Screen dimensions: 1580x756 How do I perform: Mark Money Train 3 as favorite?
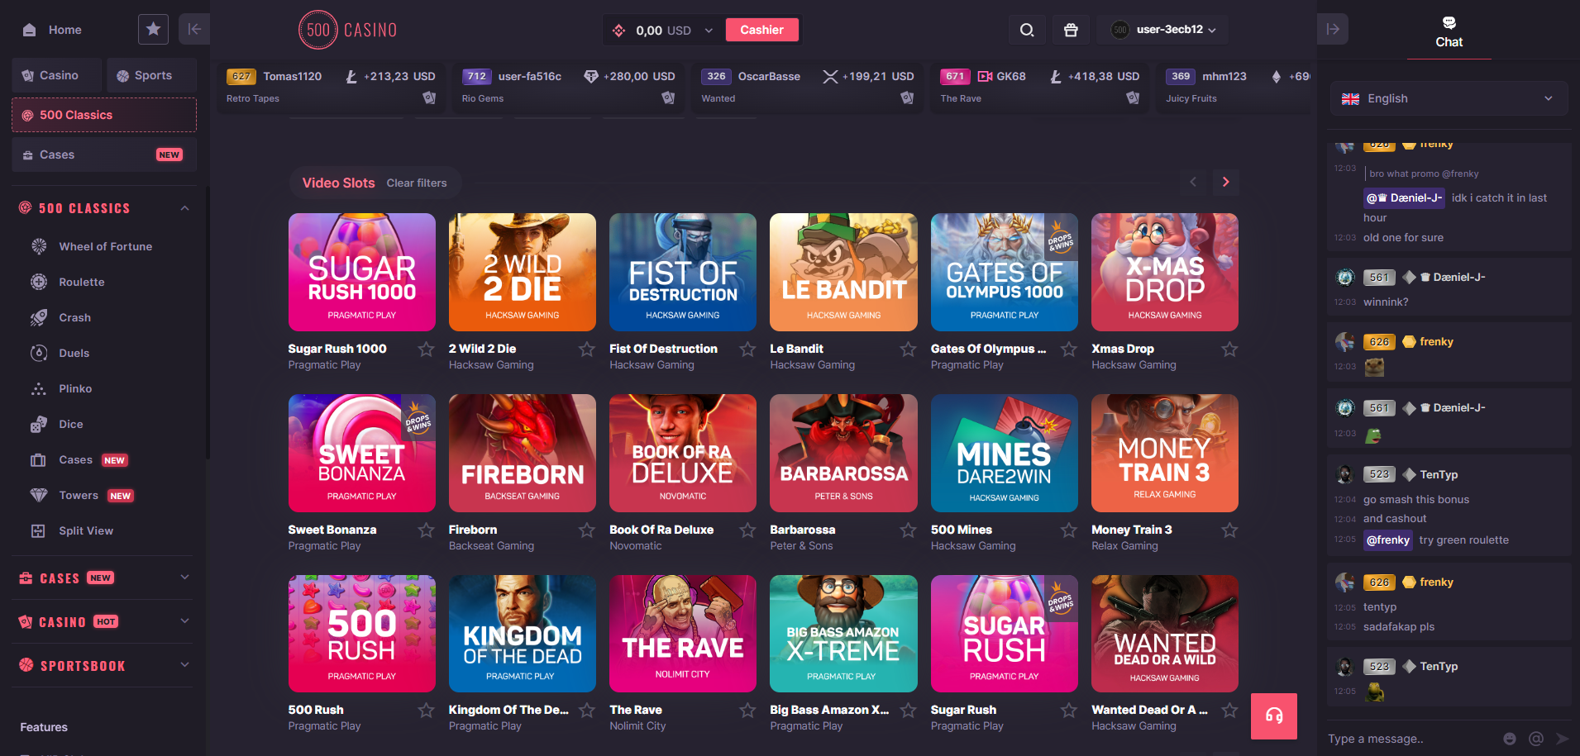click(x=1229, y=530)
